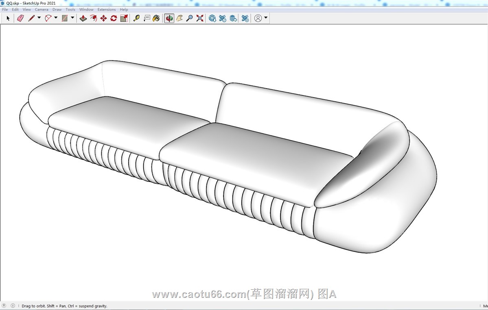Open the Help menu

124,9
